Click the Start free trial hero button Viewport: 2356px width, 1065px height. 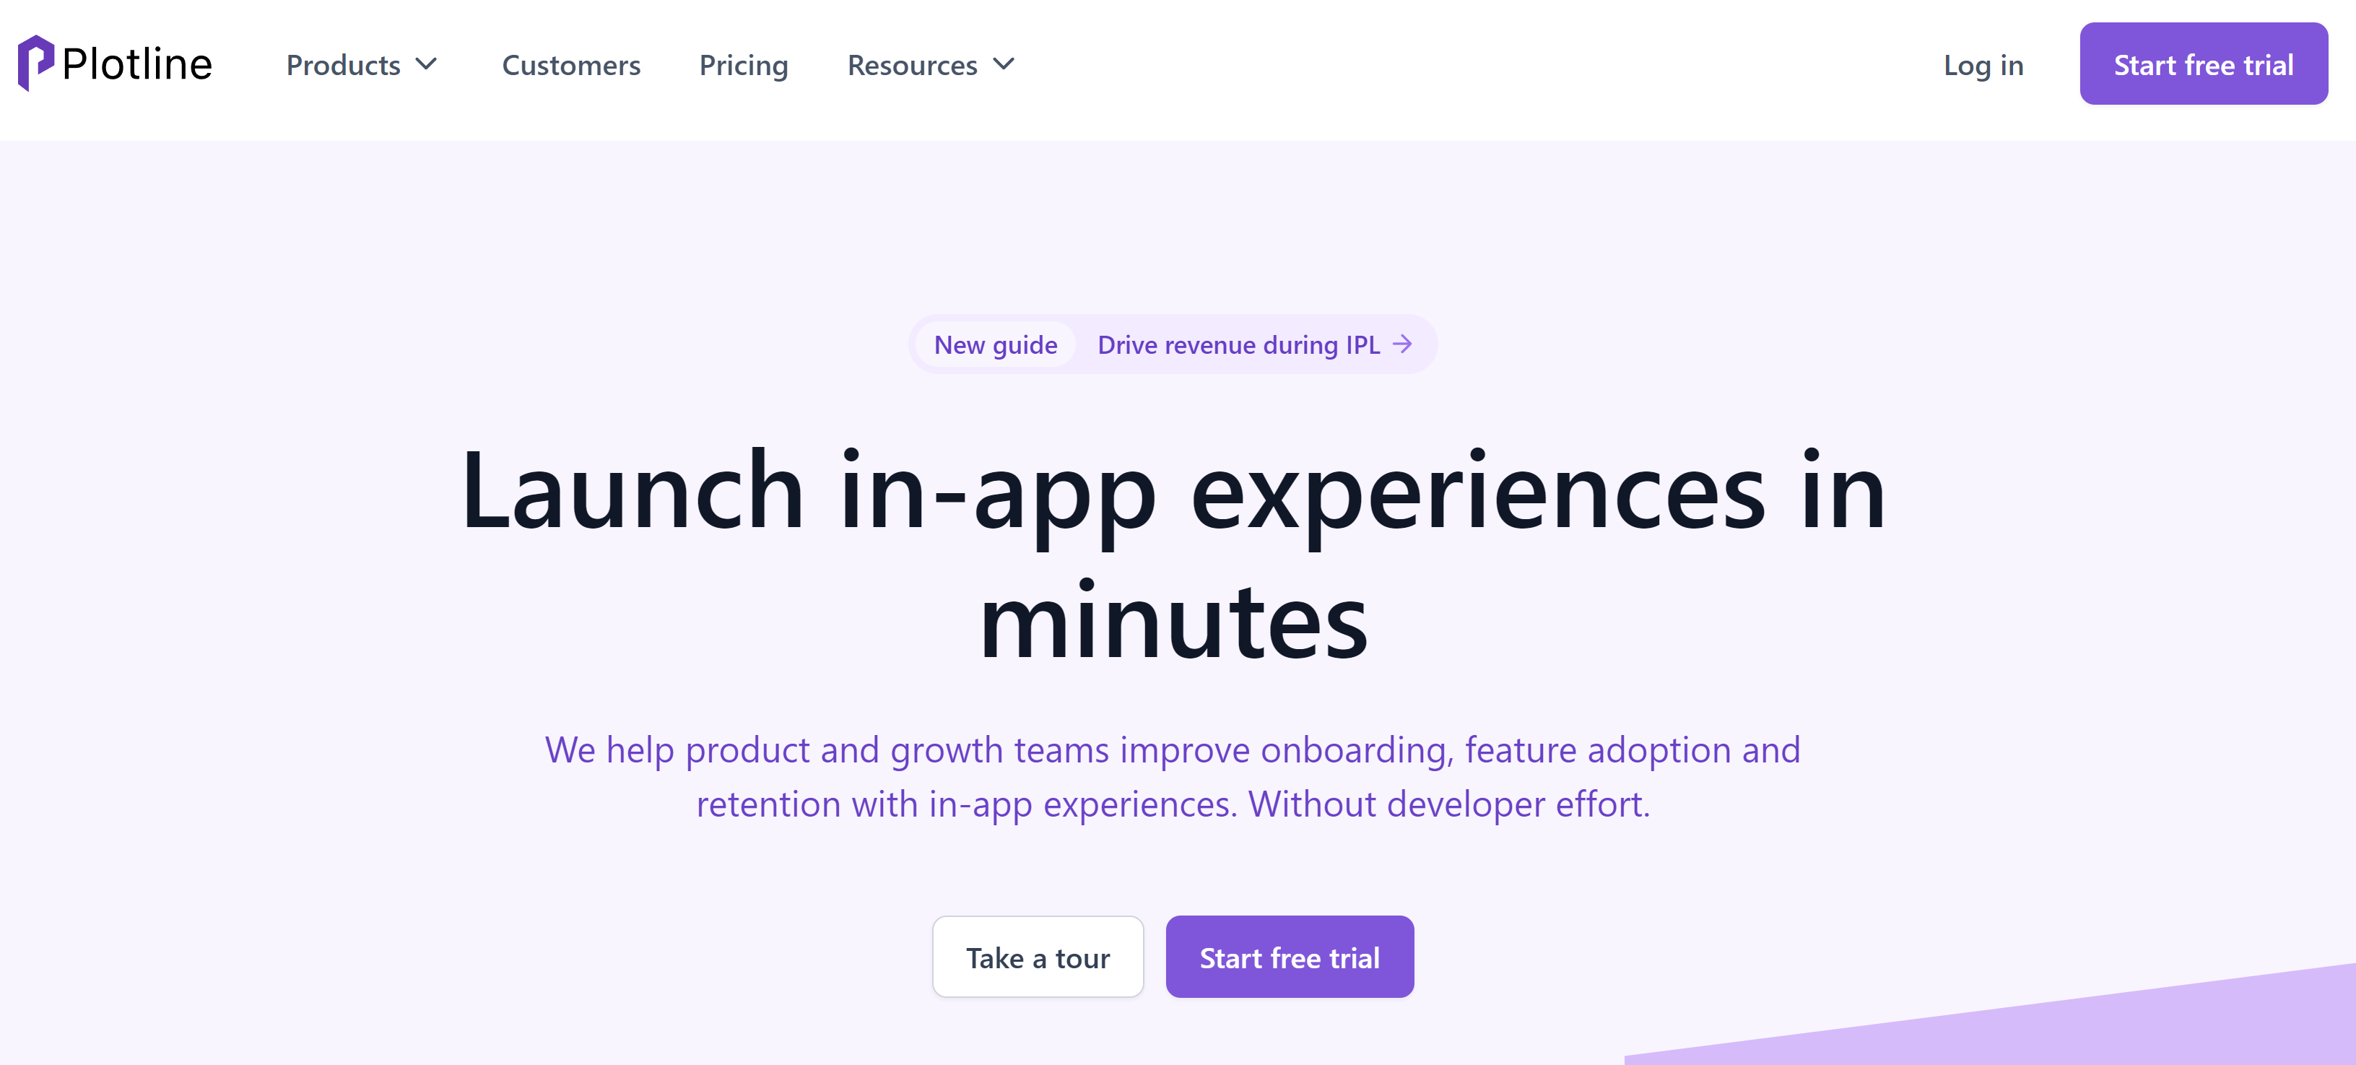point(1289,955)
